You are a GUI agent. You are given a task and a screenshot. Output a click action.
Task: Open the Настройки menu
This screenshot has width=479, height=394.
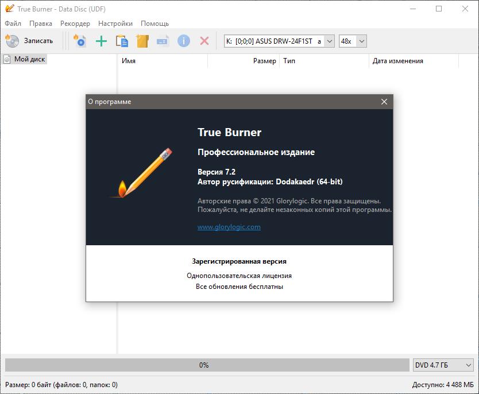[115, 24]
